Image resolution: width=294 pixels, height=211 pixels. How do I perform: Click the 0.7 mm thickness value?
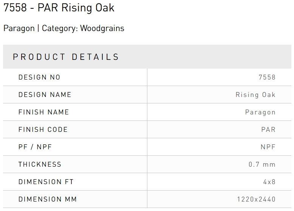[x=262, y=164]
